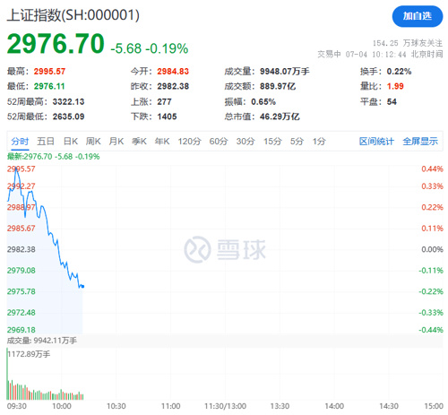Choose the 5分 interval tab

coord(297,141)
